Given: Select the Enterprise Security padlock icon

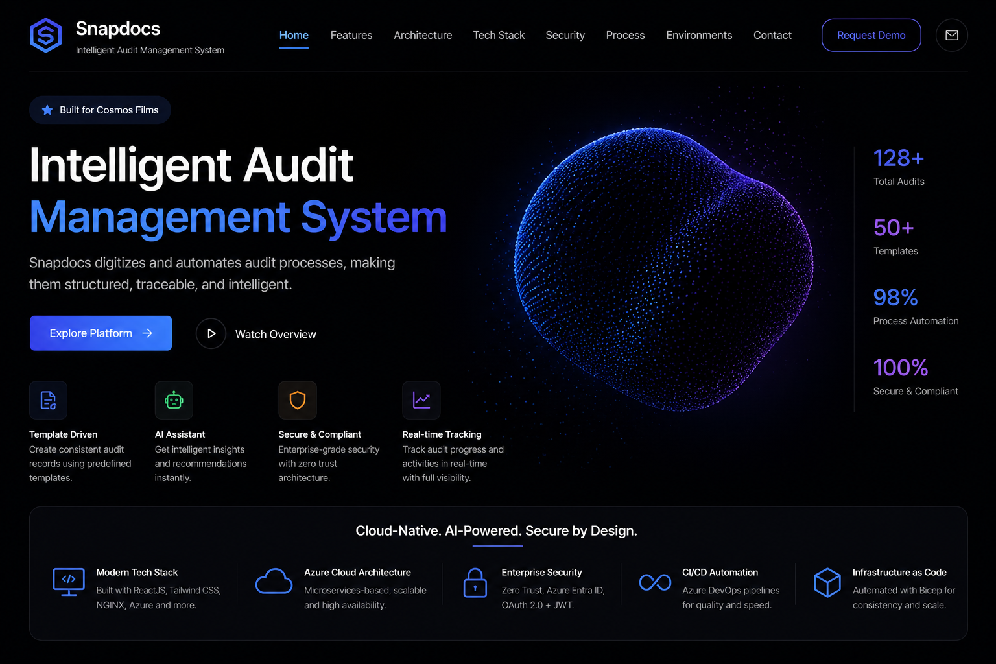Looking at the screenshot, I should pos(475,582).
